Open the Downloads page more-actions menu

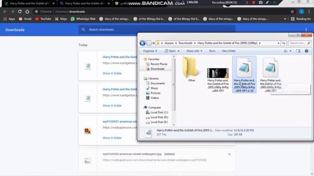(306, 30)
